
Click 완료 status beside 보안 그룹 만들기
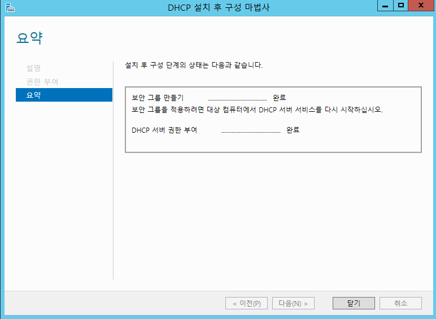279,98
